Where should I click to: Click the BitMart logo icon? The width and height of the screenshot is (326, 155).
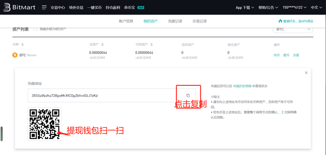[x=6, y=8]
